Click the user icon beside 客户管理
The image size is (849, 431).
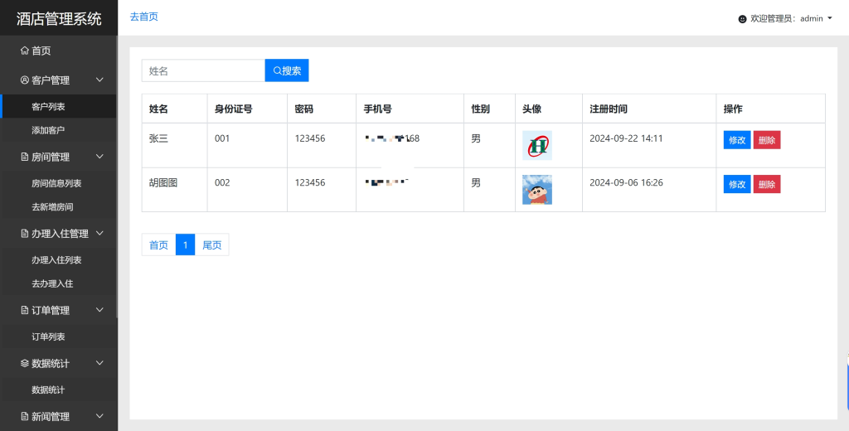[x=24, y=80]
